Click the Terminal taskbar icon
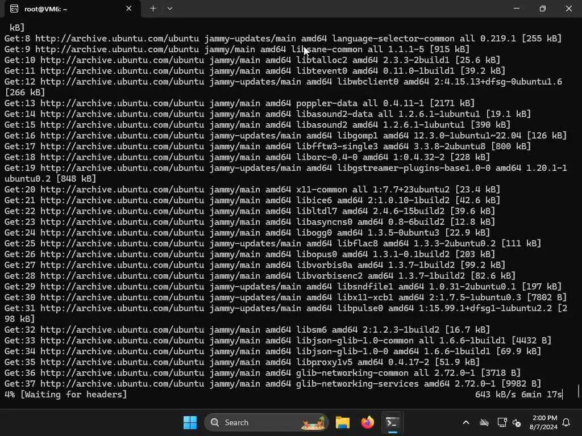This screenshot has height=436, width=582. tap(392, 422)
